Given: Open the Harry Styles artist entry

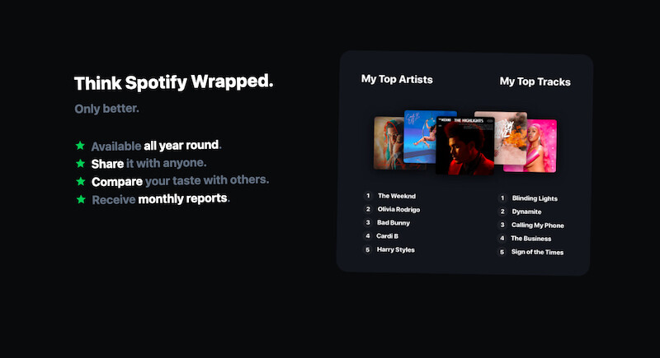Looking at the screenshot, I should (396, 249).
